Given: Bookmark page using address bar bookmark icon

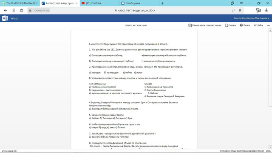Looking at the screenshot, I should coord(240,10).
